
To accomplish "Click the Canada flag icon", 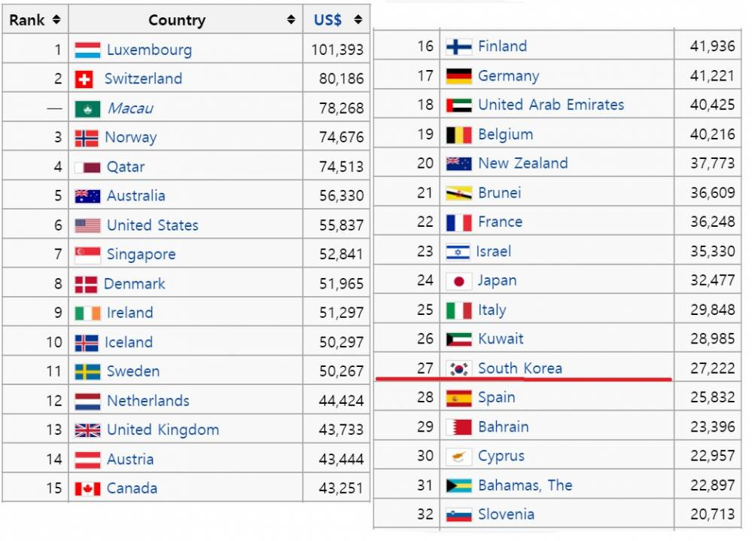I will [87, 488].
